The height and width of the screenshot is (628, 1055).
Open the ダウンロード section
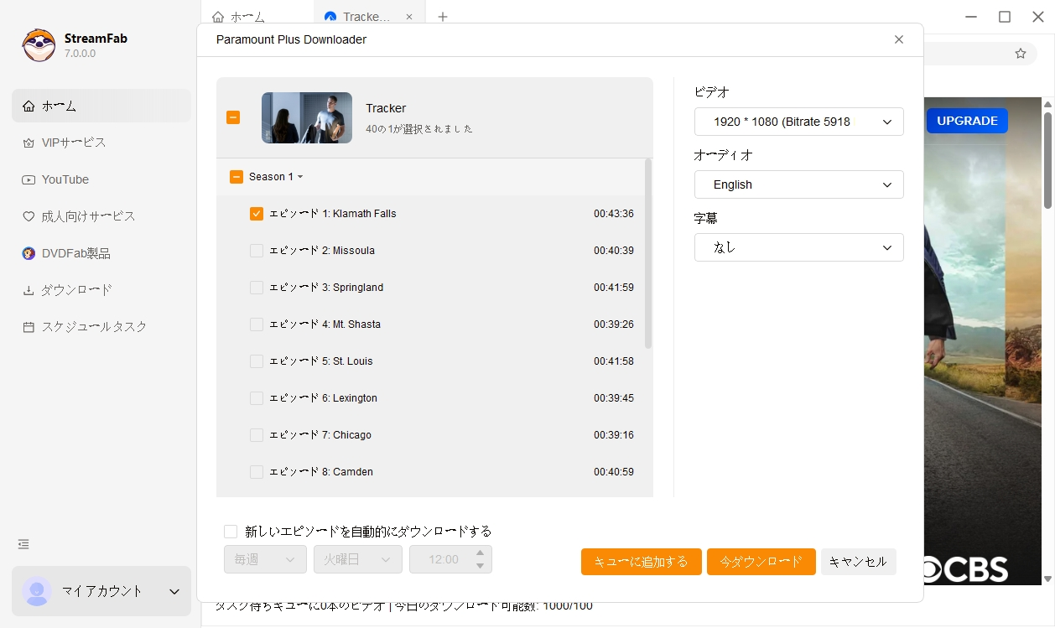[x=76, y=290]
